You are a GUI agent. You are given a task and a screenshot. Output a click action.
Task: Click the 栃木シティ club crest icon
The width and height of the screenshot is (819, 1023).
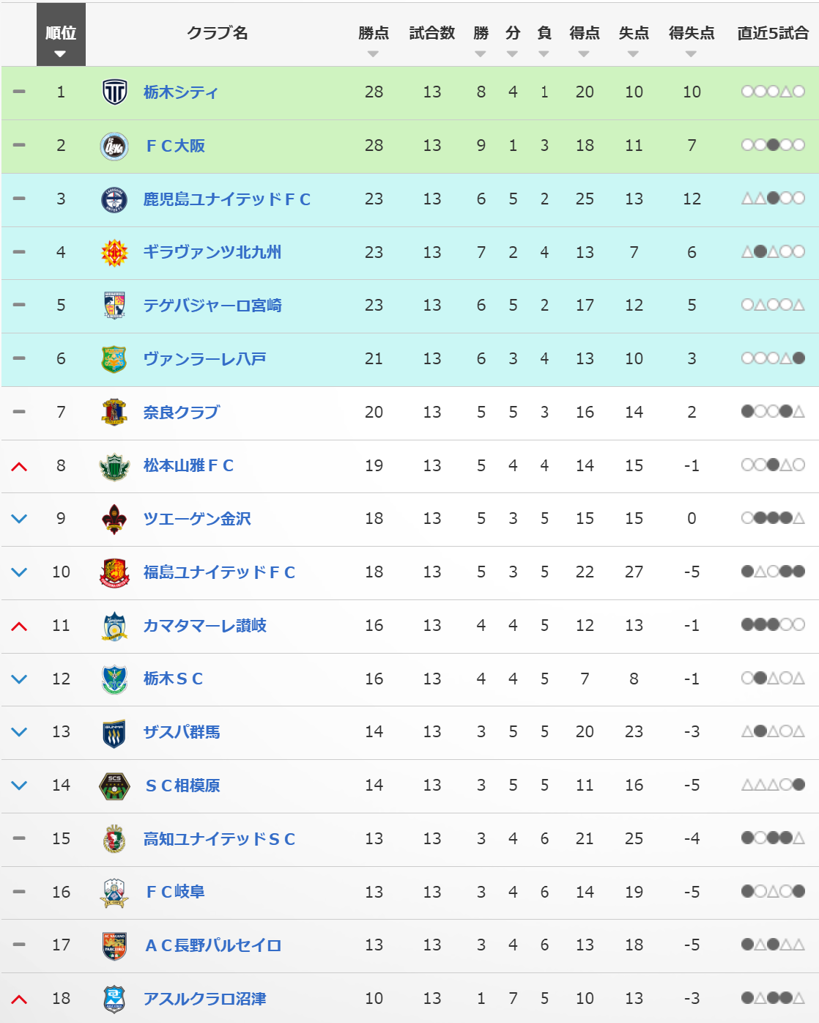tap(114, 92)
